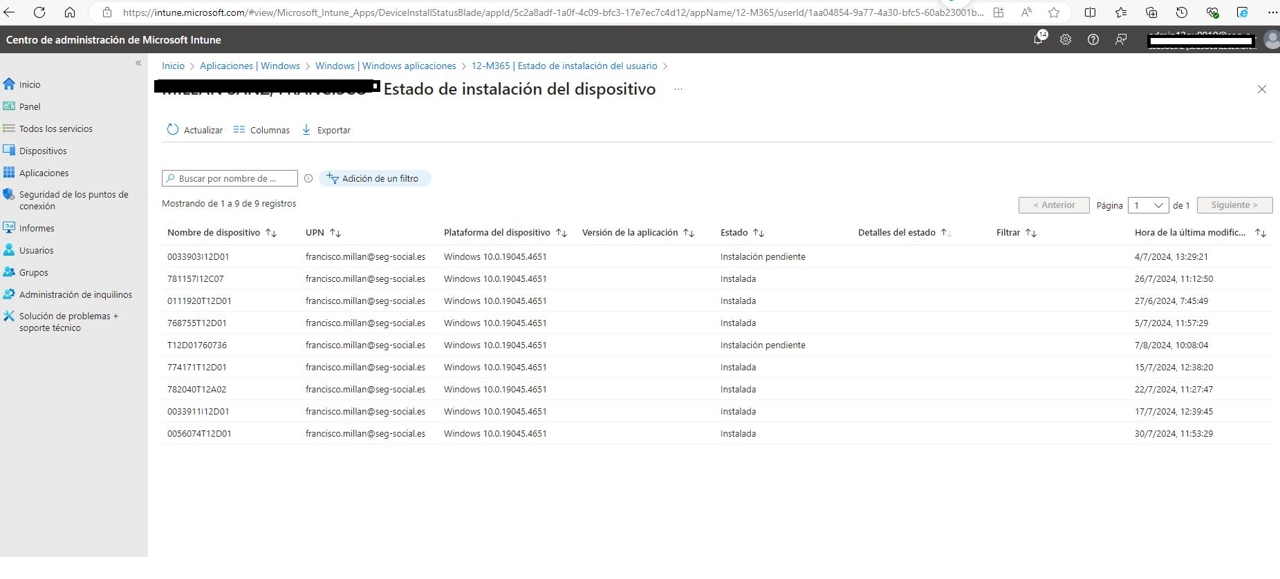This screenshot has width=1280, height=579.
Task: Open the browser collections icon
Action: coord(1151,12)
